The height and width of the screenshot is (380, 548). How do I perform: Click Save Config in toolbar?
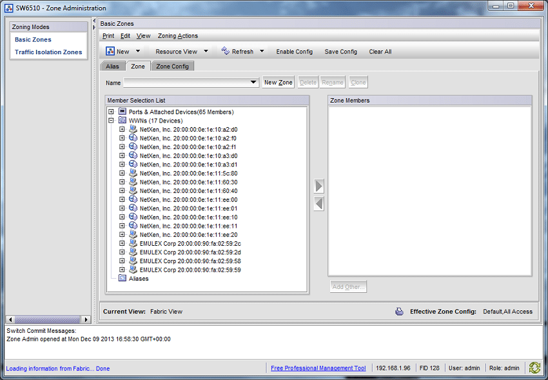(x=341, y=52)
